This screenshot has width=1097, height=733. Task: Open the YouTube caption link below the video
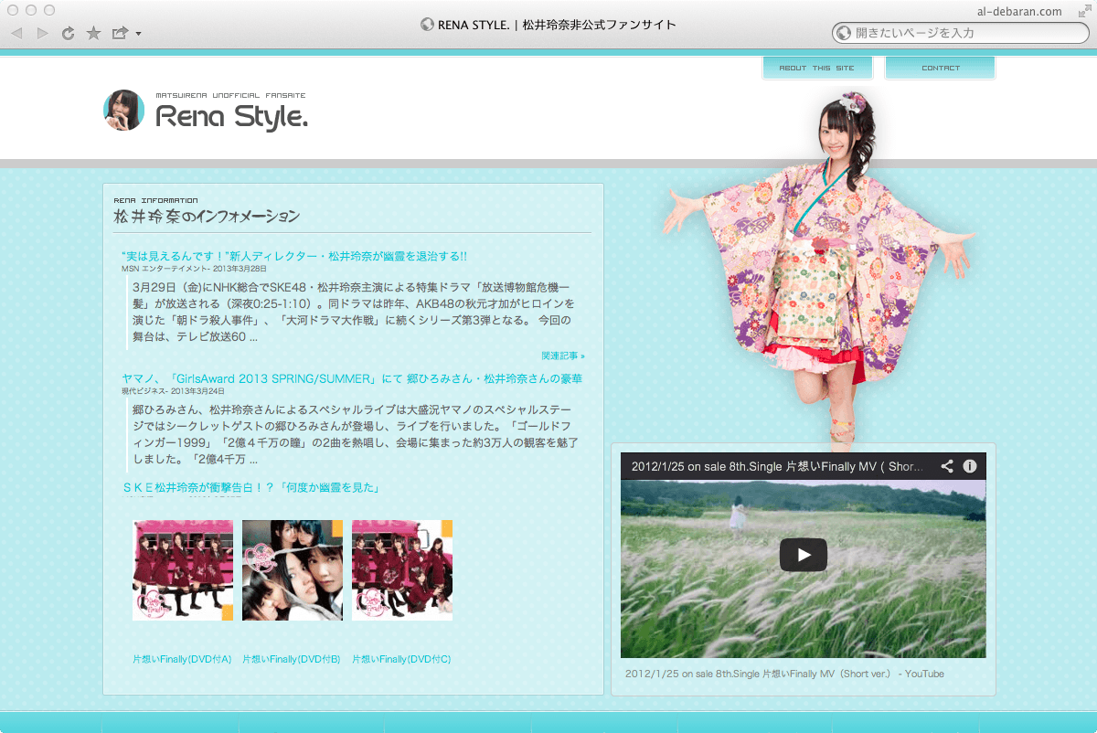(784, 674)
